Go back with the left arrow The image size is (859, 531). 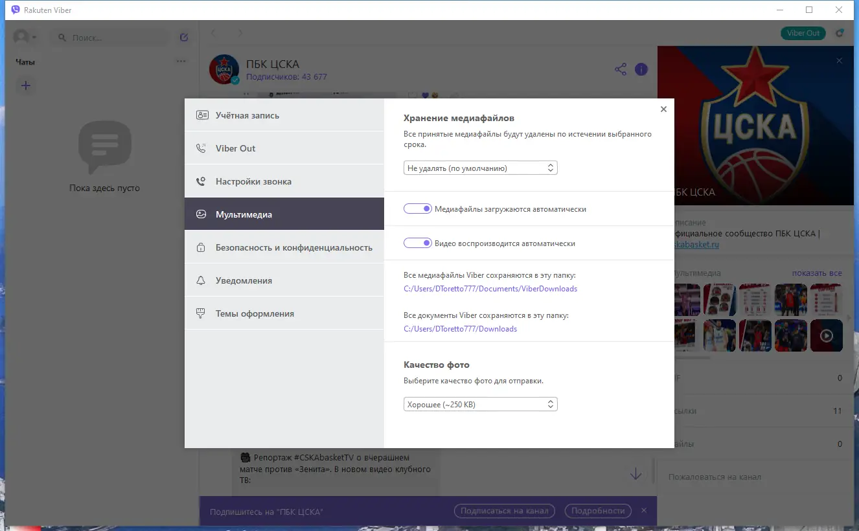pos(214,33)
